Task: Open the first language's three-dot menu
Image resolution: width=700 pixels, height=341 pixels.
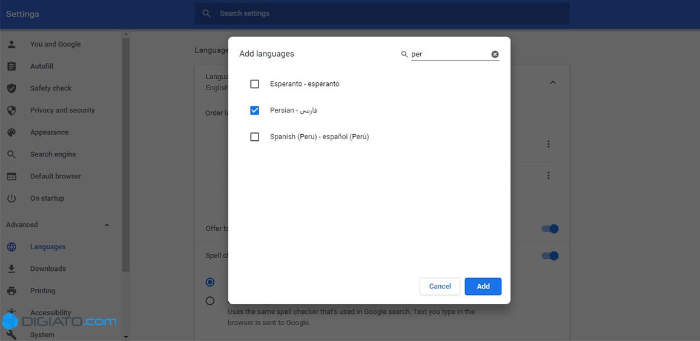Action: 548,144
